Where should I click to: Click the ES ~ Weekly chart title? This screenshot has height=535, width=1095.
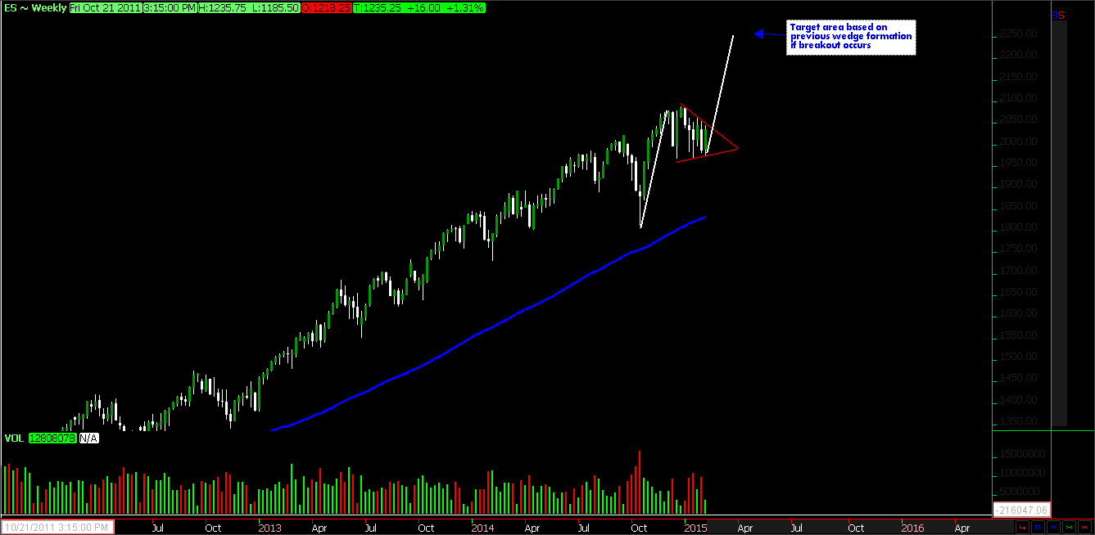(34, 7)
